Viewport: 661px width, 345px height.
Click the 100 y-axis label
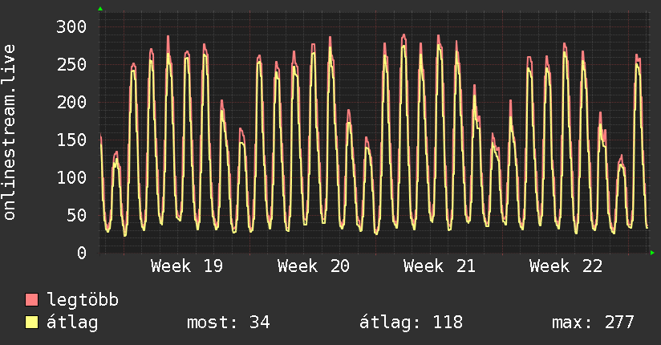[x=71, y=177]
